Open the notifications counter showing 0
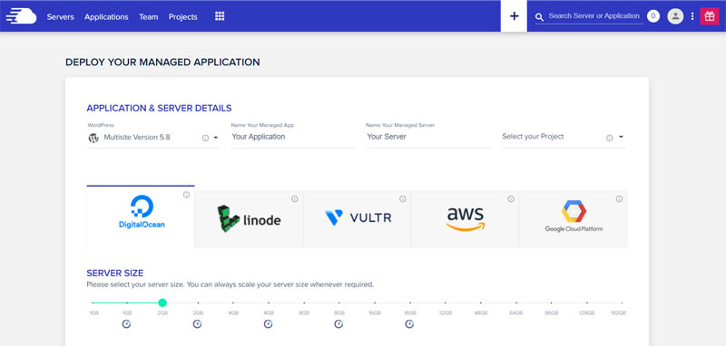The image size is (726, 346). point(653,16)
